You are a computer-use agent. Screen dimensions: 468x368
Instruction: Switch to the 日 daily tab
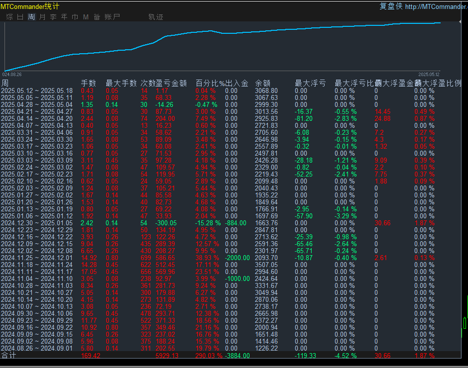coord(20,17)
